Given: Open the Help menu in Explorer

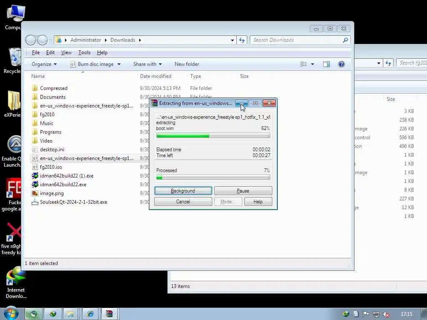Looking at the screenshot, I should 102,52.
